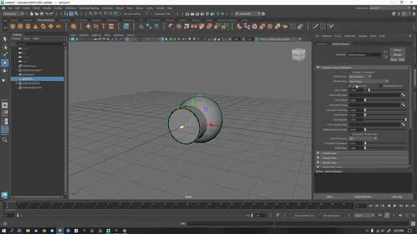This screenshot has width=417, height=234.
Task: Open the Profile Lines dropdown
Action: (360, 77)
